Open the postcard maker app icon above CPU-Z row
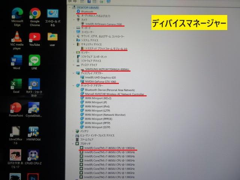 (x=15, y=159)
